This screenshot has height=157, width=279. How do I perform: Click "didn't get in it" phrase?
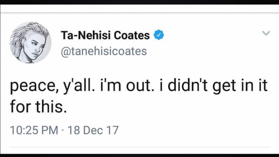pyautogui.click(x=218, y=86)
